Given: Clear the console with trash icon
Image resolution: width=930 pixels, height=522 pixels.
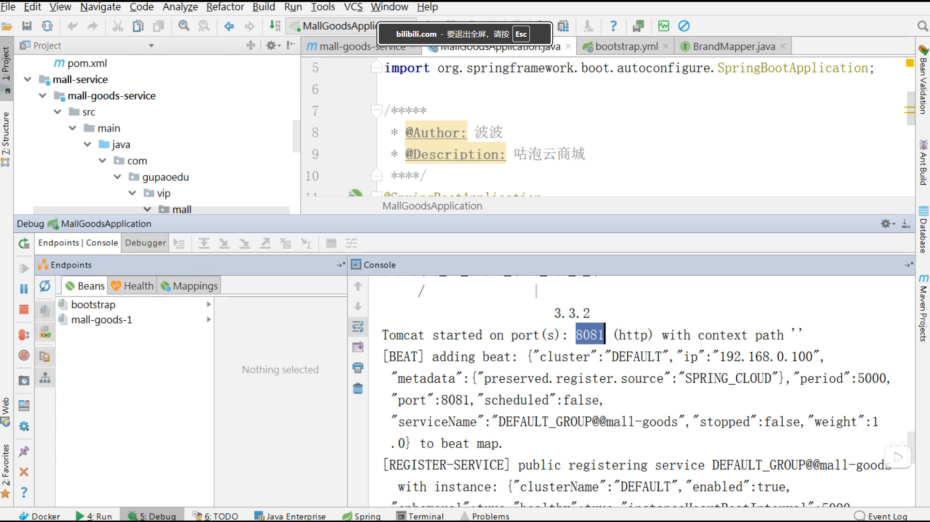Looking at the screenshot, I should tap(358, 388).
